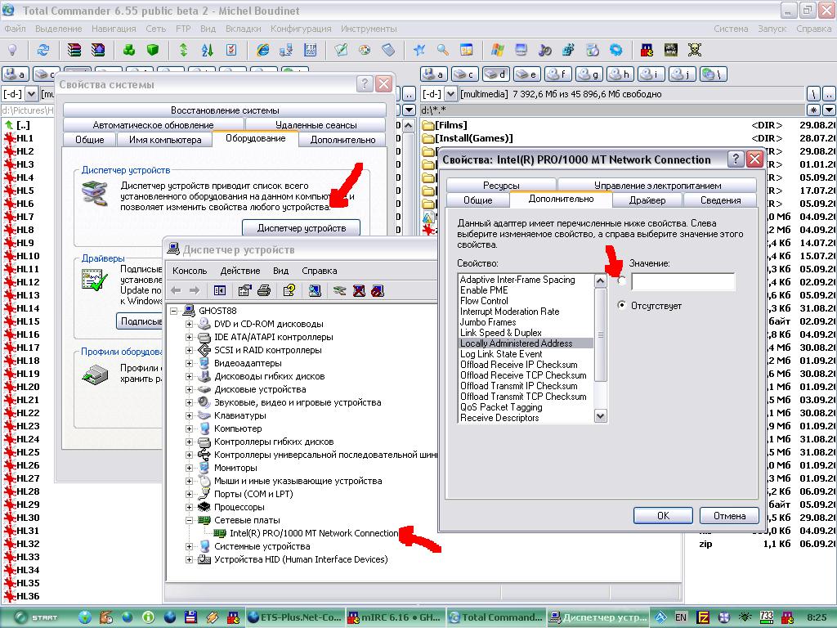The image size is (837, 628).
Task: Open the 'Действие' menu in Device Manager
Action: click(x=239, y=271)
